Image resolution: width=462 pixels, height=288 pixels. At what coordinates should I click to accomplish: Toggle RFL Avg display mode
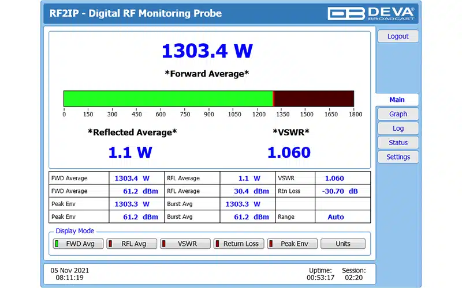click(x=132, y=244)
